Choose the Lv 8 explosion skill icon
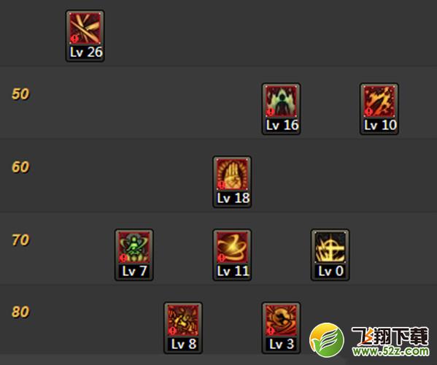Screen dimensions: 437x365 [183, 320]
